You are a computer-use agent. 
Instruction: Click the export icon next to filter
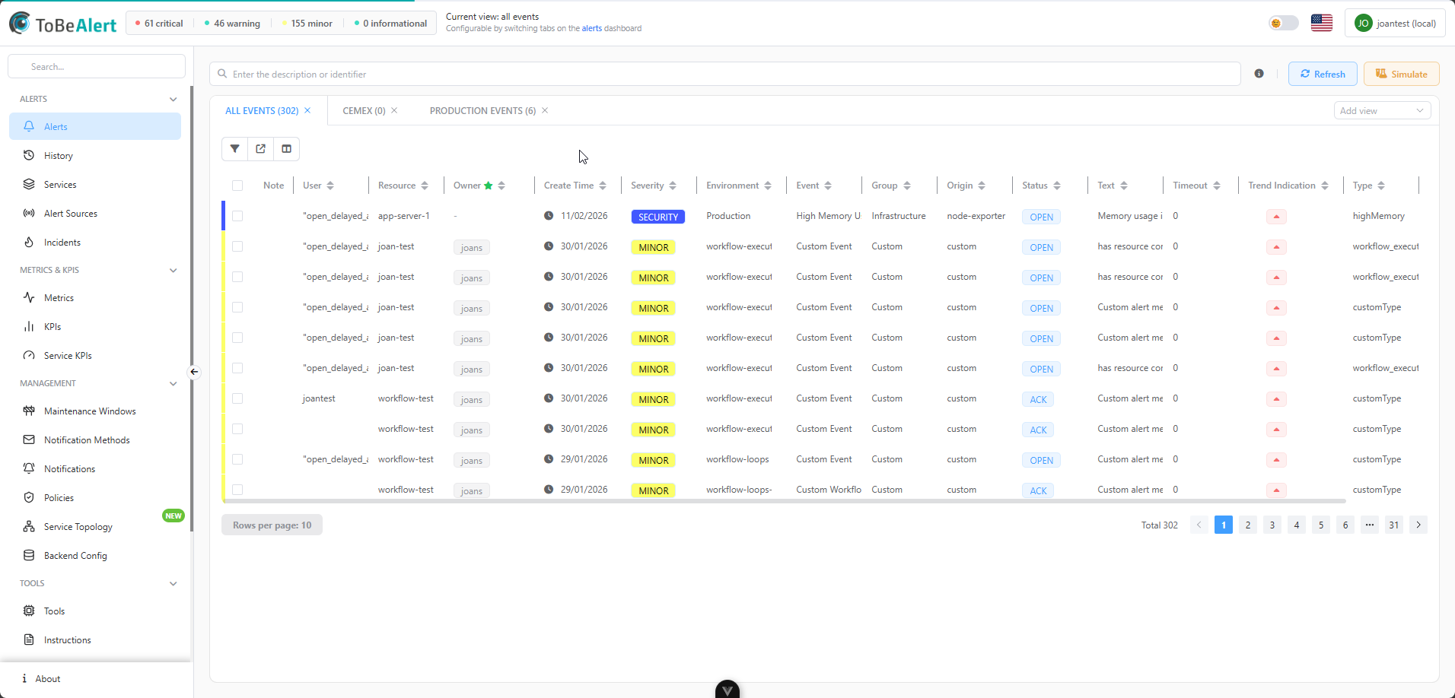(x=260, y=149)
